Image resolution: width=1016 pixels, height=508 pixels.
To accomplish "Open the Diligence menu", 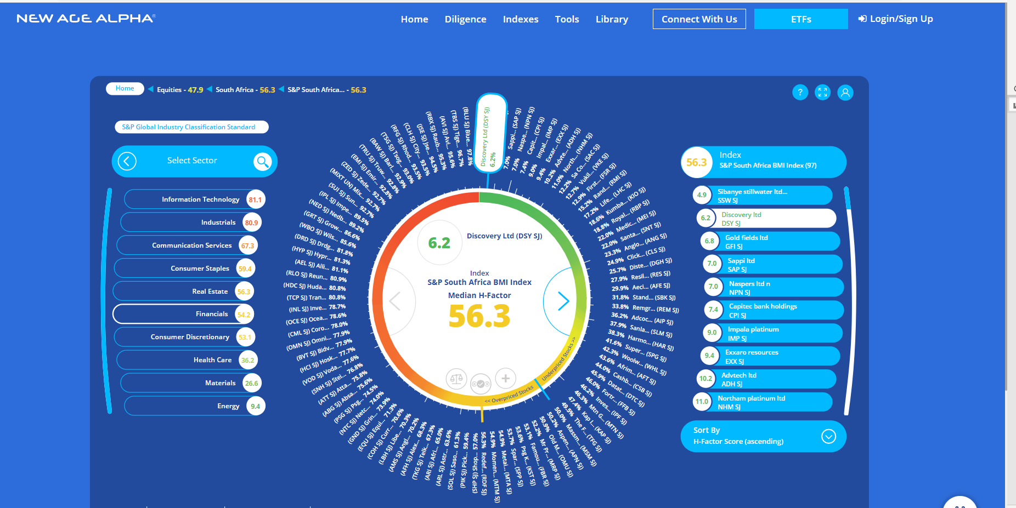I will pyautogui.click(x=465, y=19).
